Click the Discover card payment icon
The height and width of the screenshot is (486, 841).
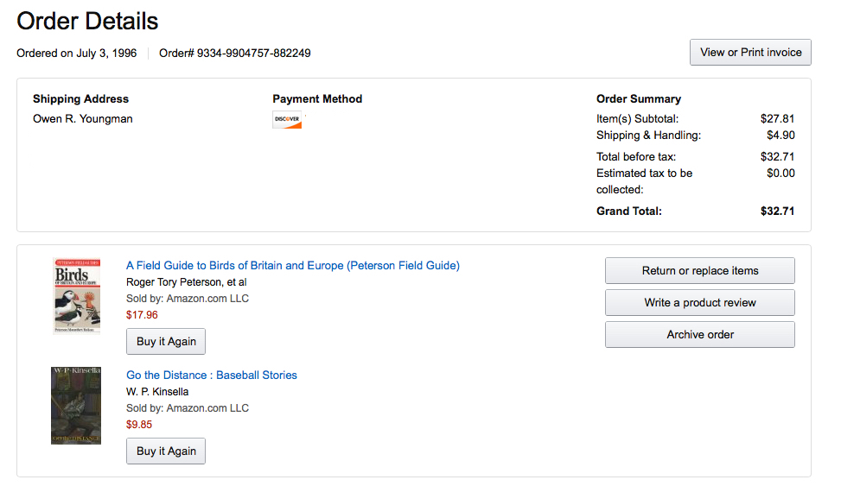[287, 119]
